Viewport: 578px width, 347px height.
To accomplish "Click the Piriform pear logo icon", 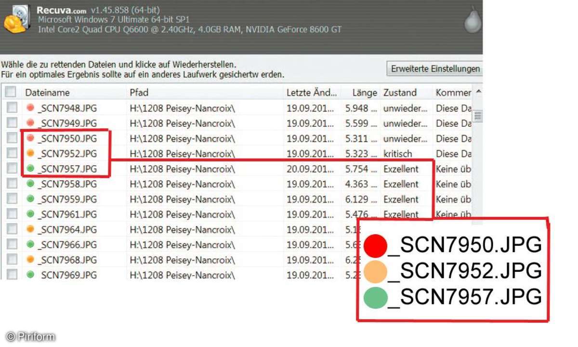I will click(x=472, y=19).
